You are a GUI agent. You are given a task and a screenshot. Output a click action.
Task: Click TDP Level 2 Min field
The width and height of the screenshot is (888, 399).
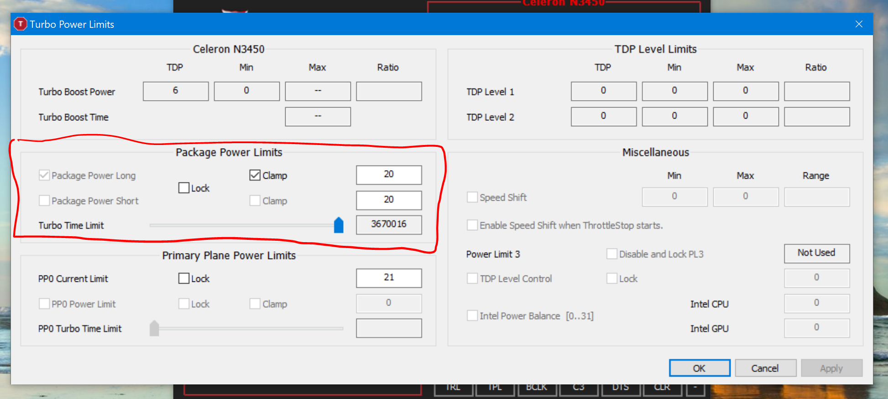(x=675, y=117)
